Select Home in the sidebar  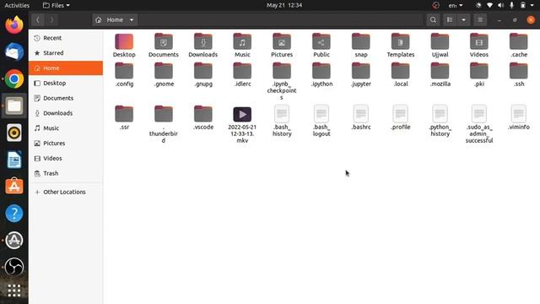[66, 68]
